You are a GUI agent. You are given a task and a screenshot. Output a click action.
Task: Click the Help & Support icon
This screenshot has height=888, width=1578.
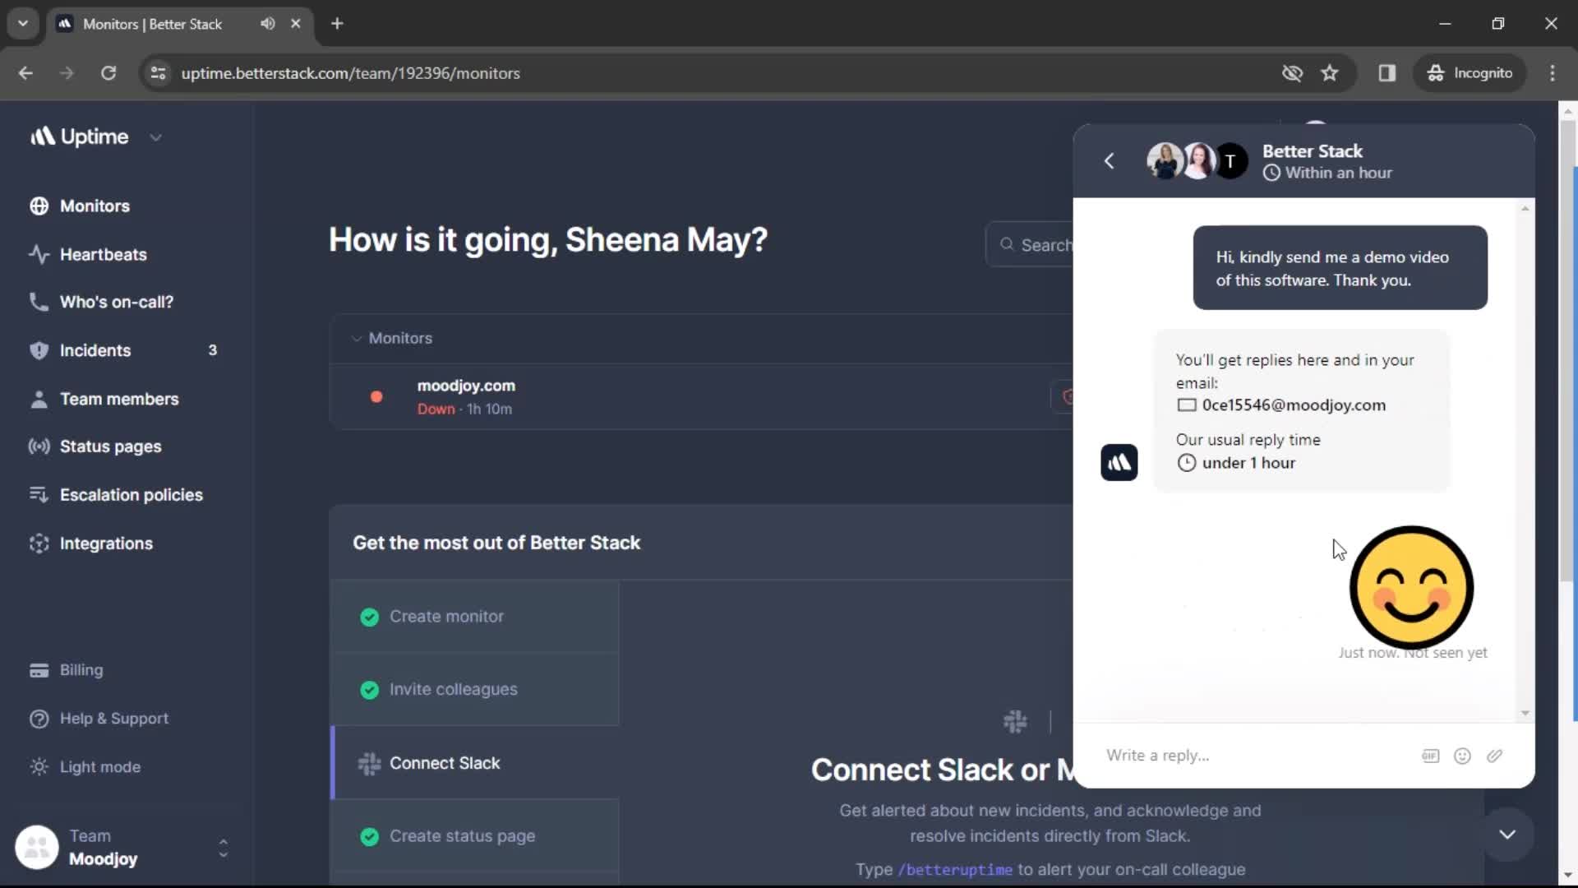tap(39, 719)
